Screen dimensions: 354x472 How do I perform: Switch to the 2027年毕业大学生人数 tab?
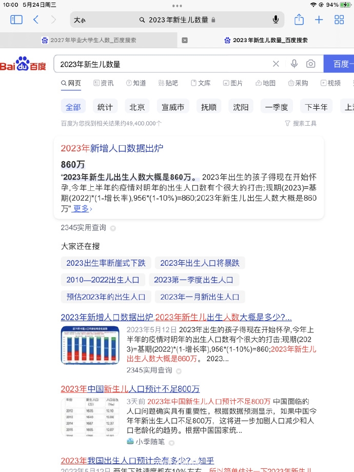click(89, 40)
